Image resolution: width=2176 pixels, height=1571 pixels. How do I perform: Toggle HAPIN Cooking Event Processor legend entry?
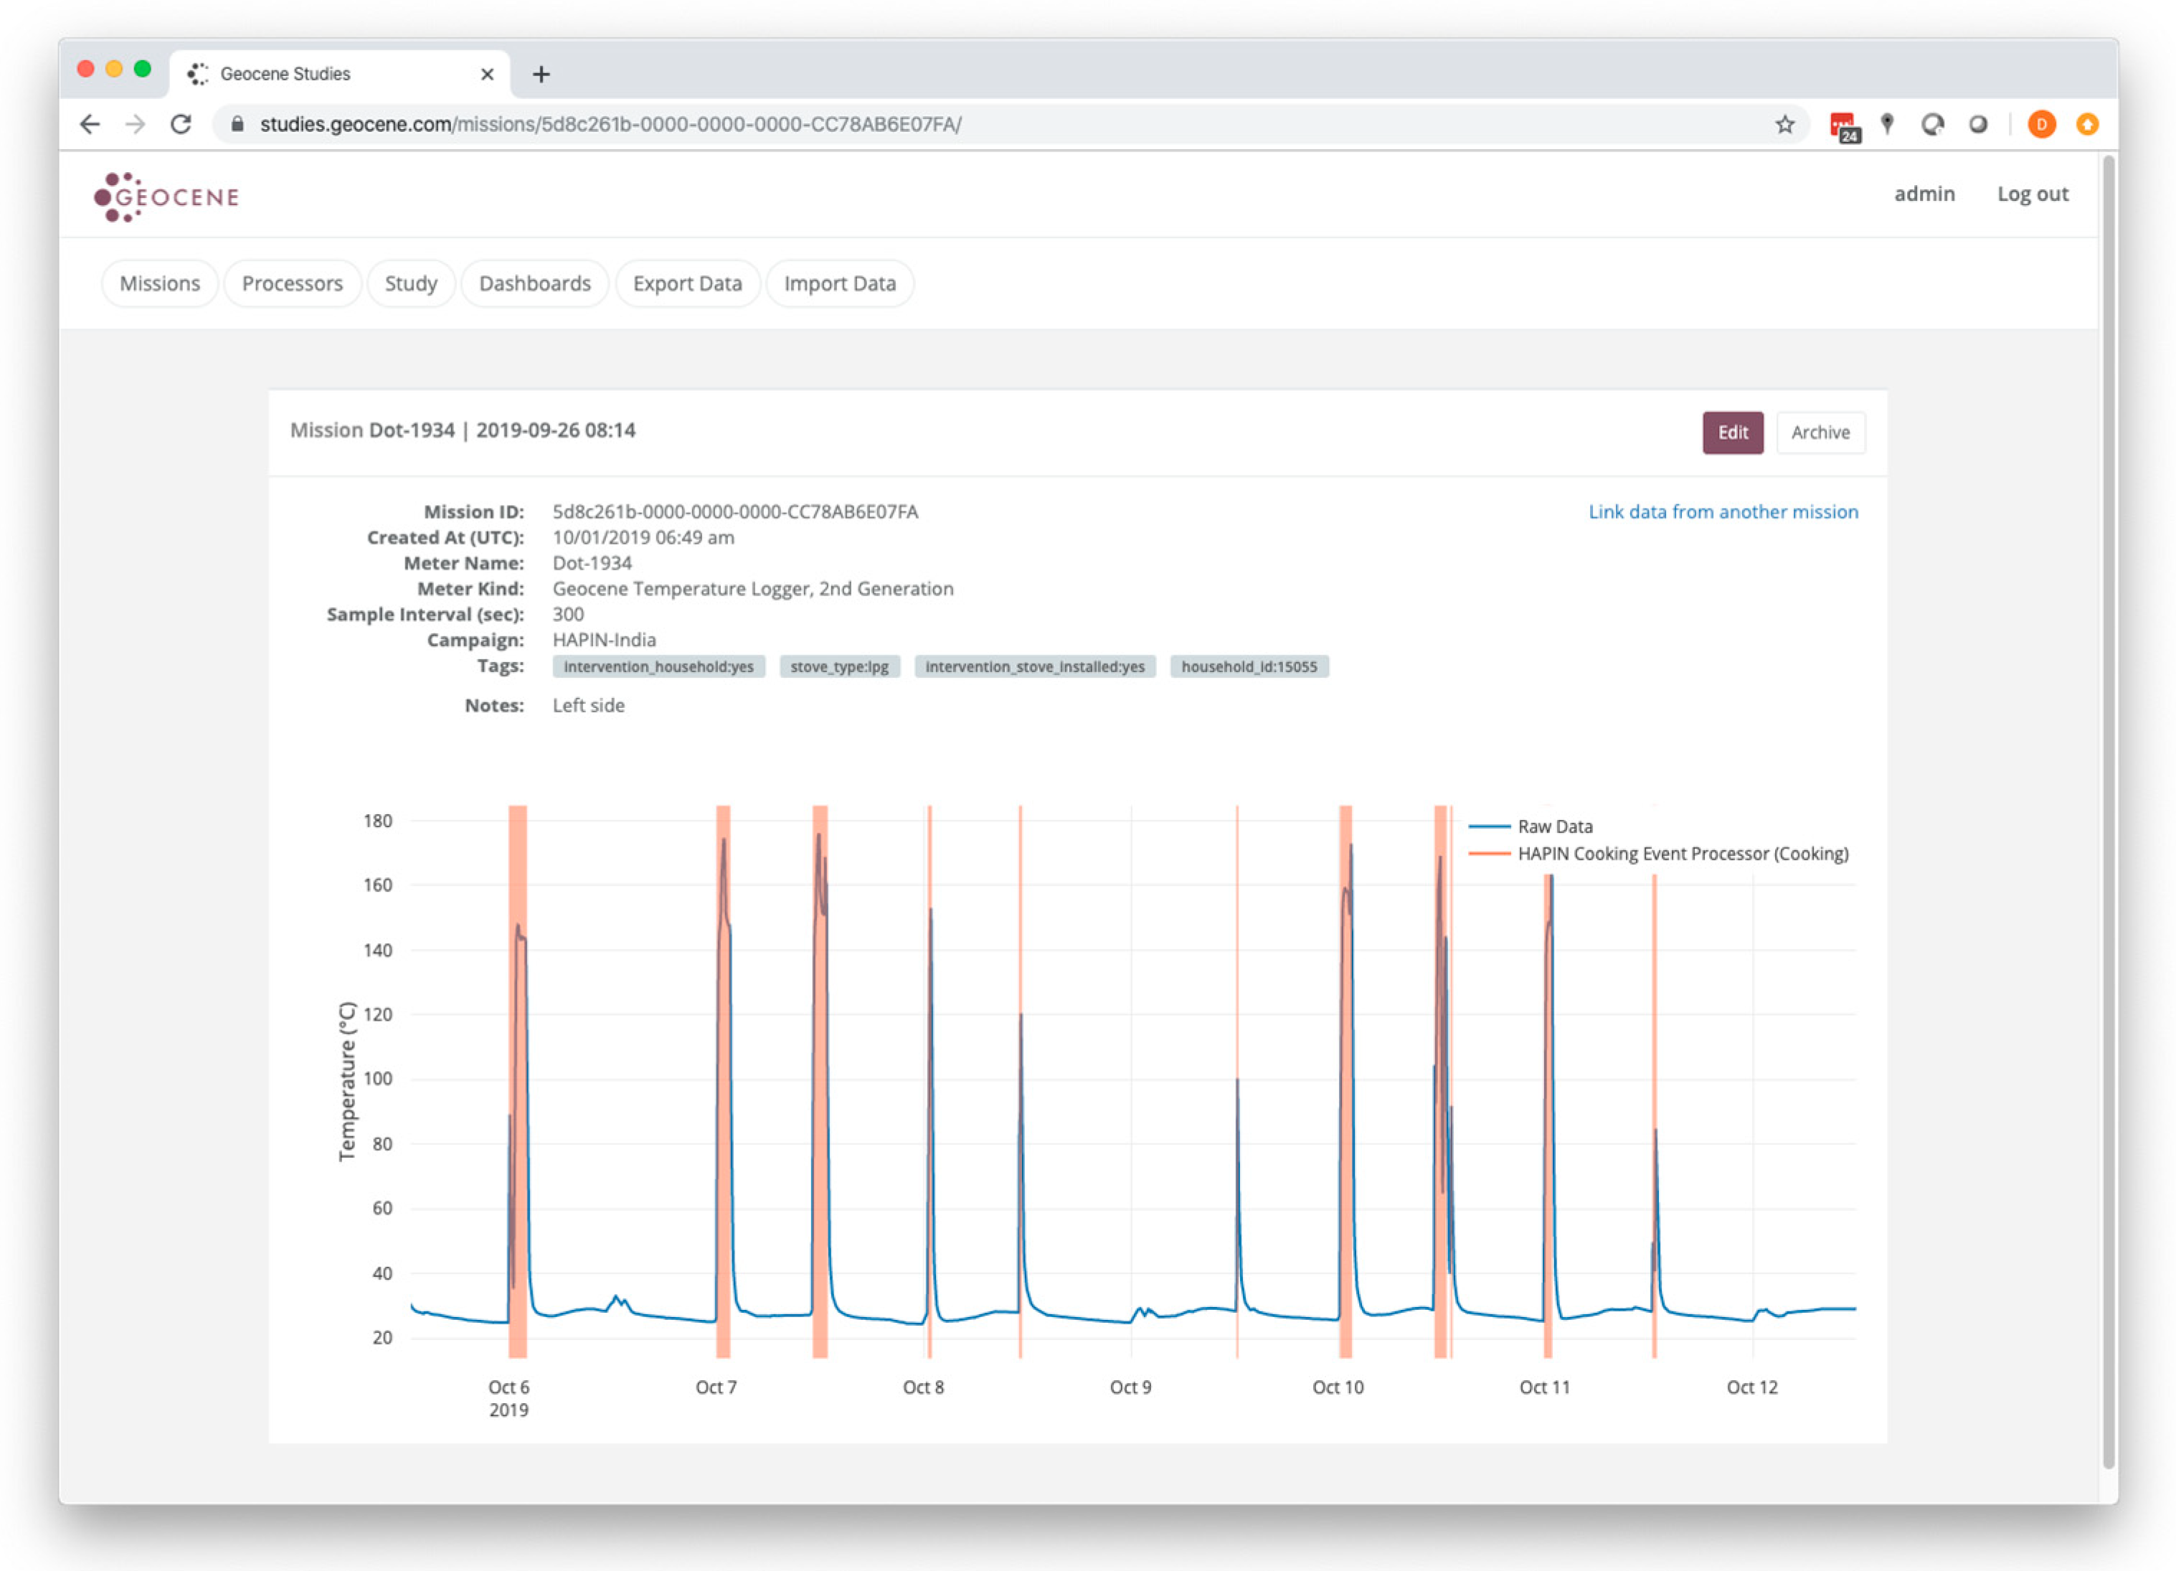[x=1681, y=853]
